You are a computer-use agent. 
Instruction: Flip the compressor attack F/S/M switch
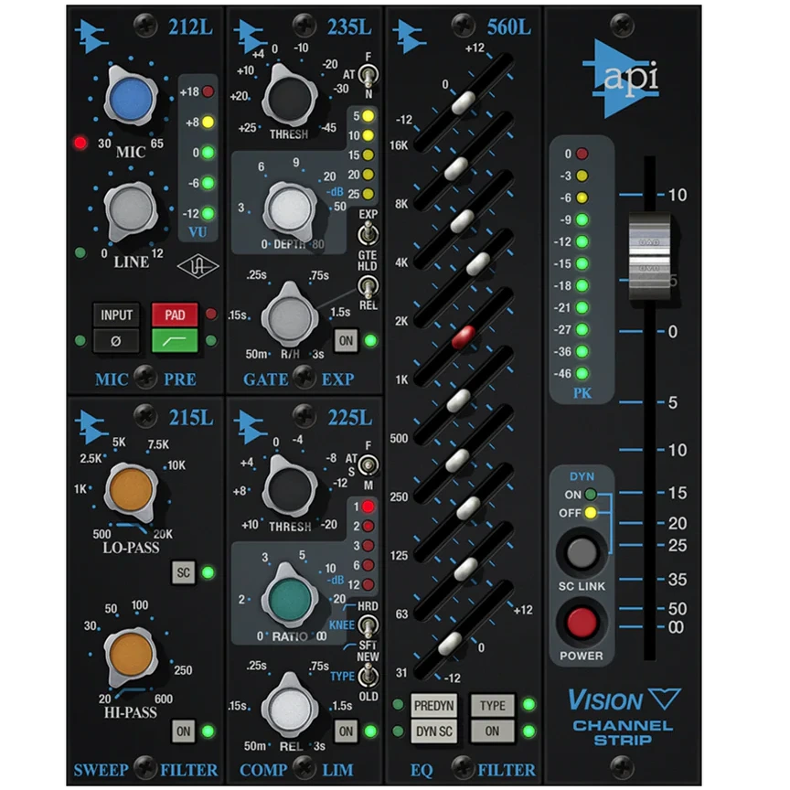368,465
